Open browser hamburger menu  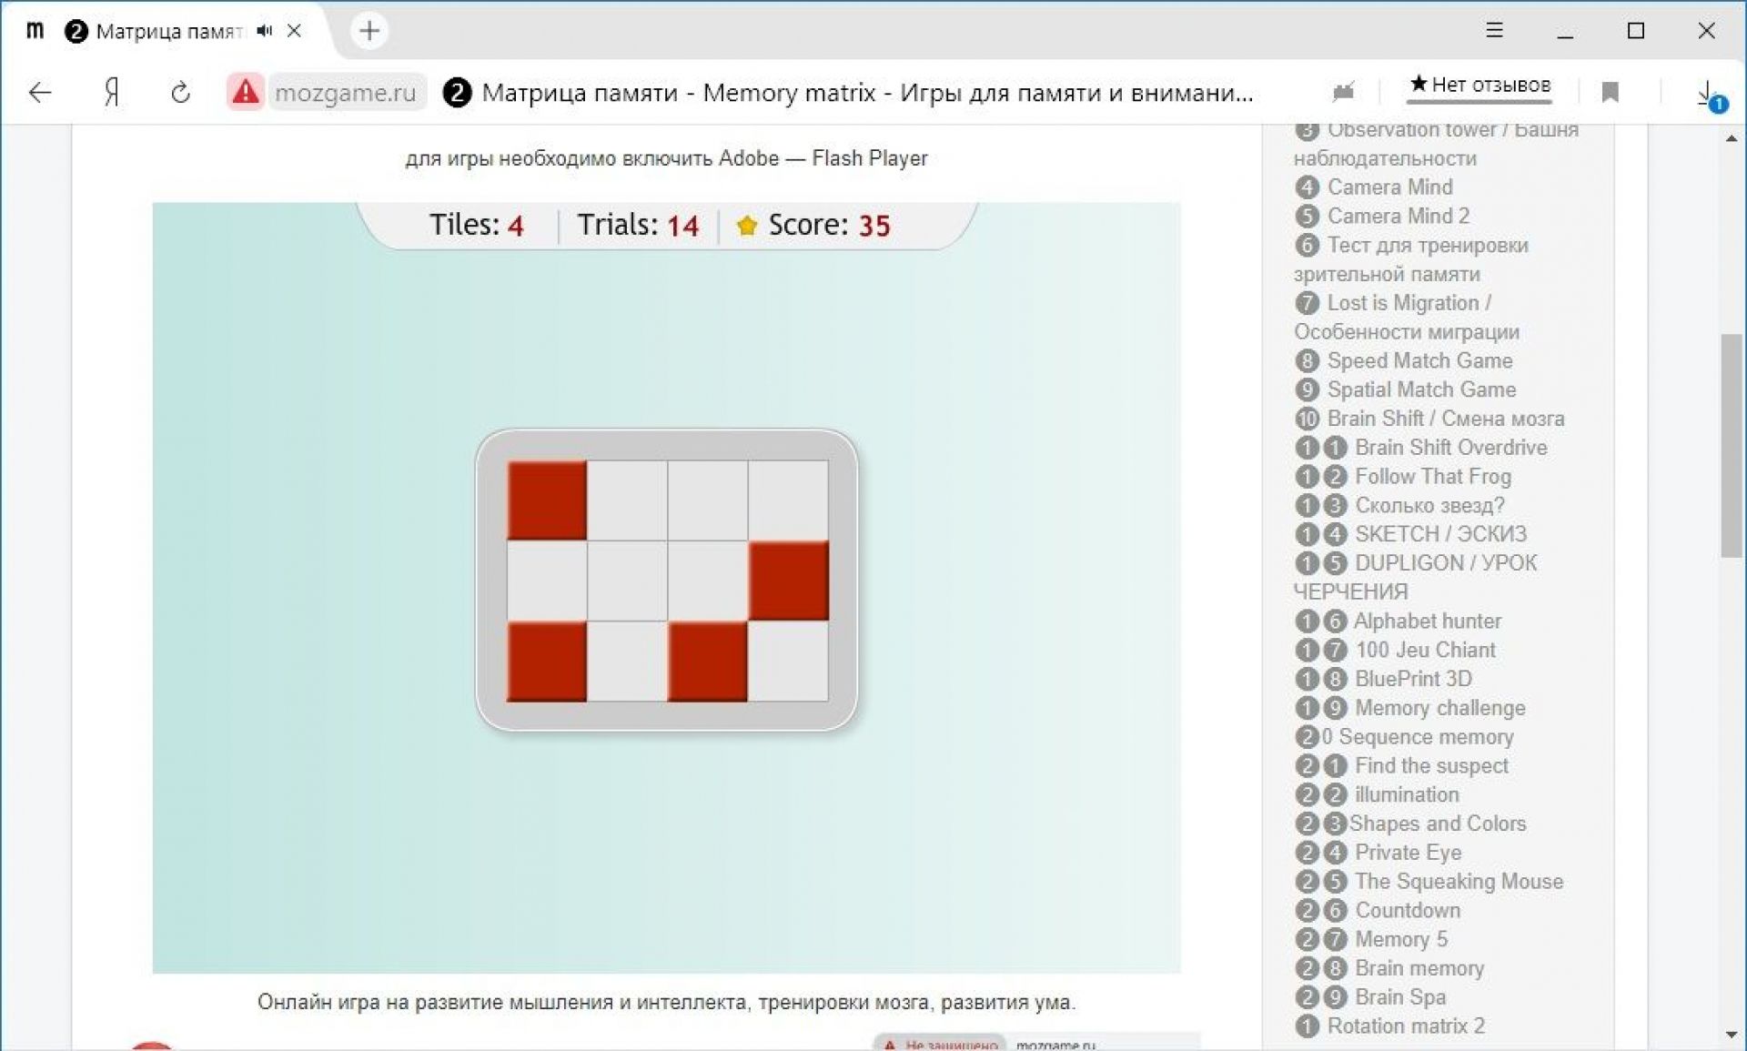(1494, 31)
